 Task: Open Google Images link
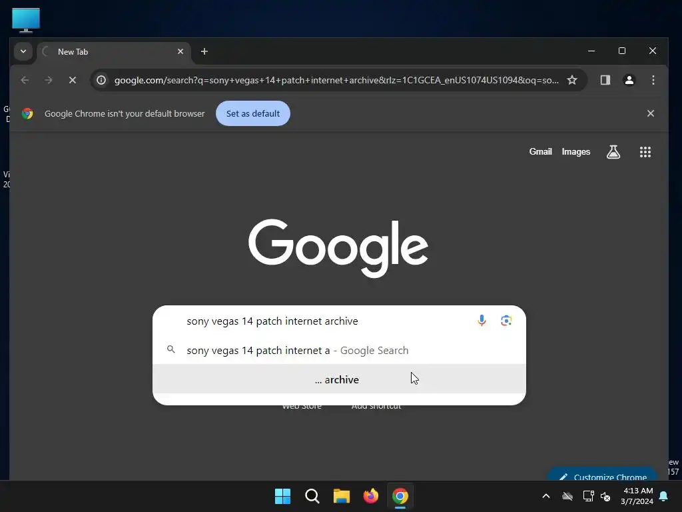pyautogui.click(x=576, y=151)
